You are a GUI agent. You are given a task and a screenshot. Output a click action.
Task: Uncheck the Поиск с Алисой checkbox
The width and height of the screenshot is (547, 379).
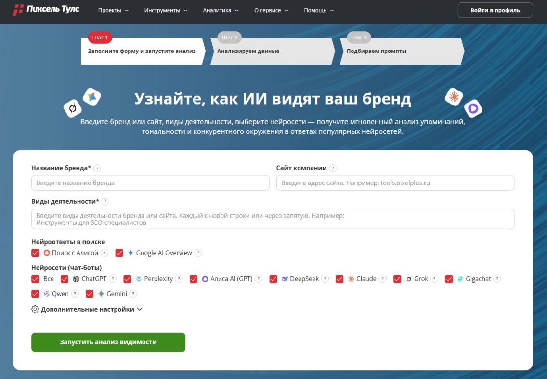point(35,253)
